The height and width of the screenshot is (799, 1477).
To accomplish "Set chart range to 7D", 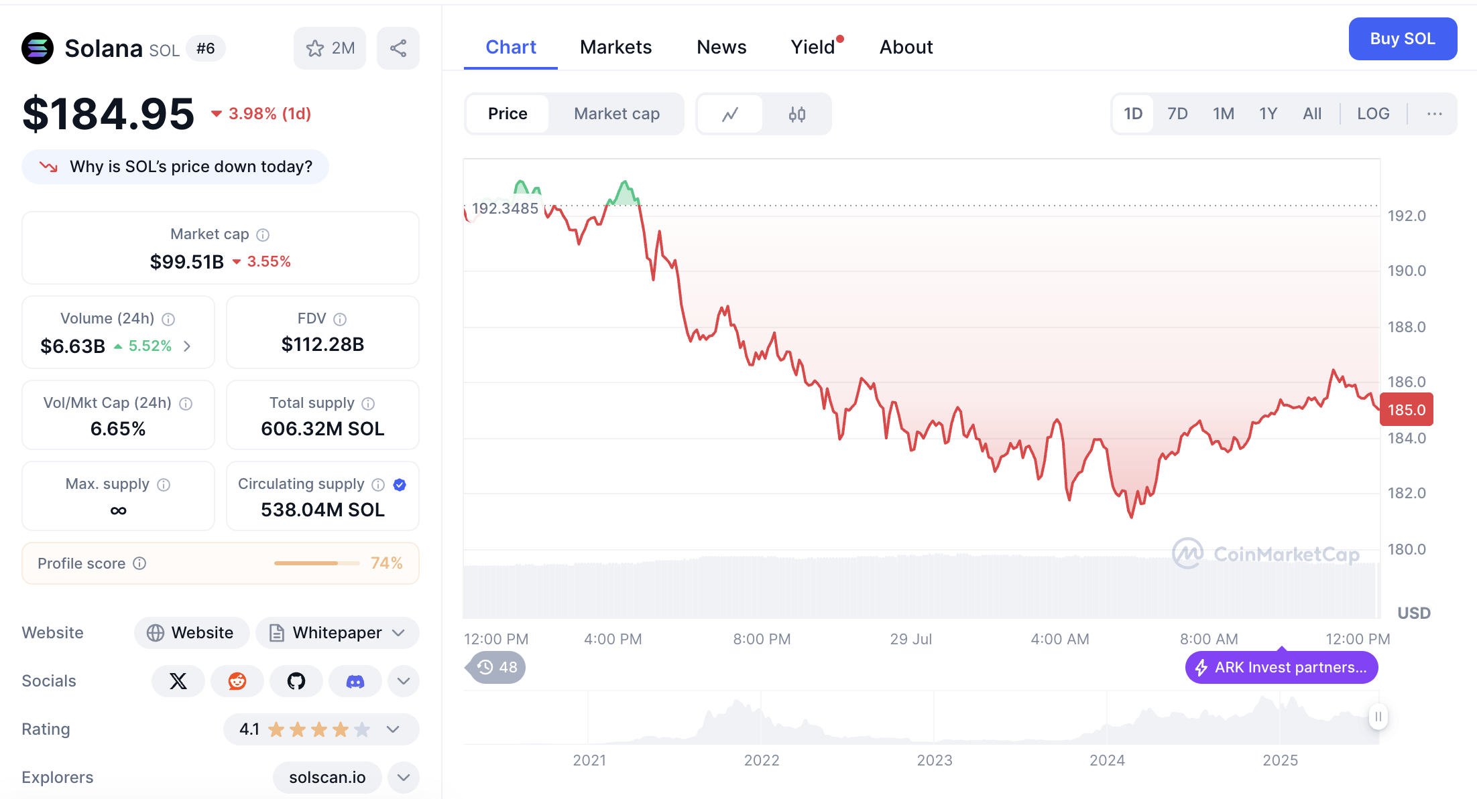I will 1177,114.
